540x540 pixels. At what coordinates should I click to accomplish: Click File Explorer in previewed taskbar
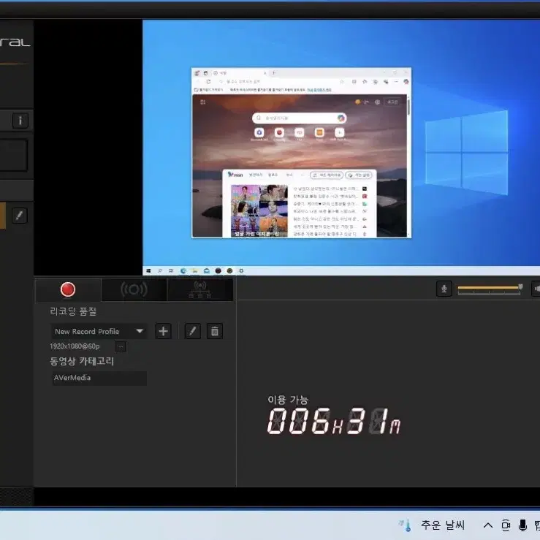click(x=195, y=271)
